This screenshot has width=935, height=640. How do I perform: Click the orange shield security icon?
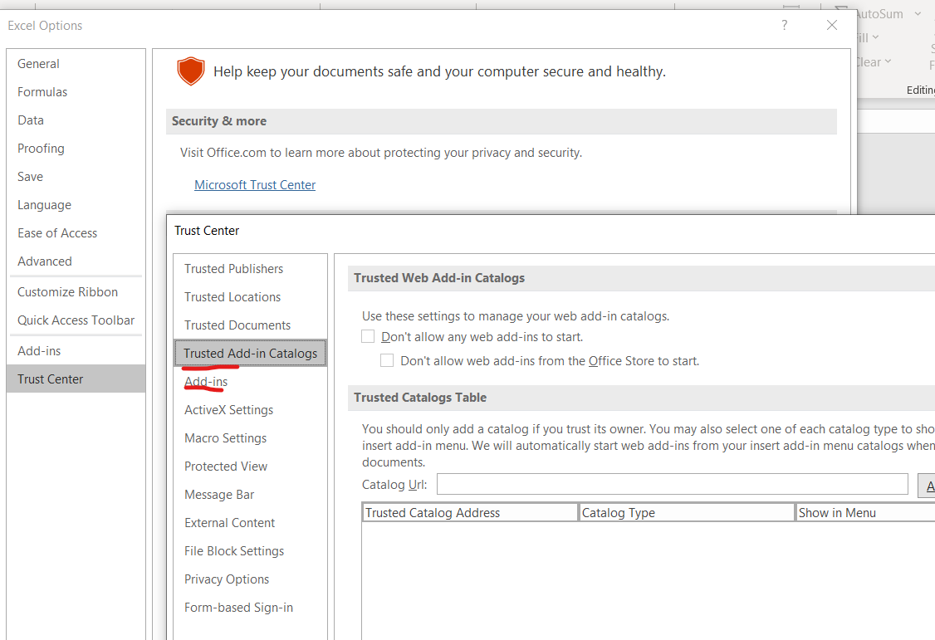pos(191,71)
